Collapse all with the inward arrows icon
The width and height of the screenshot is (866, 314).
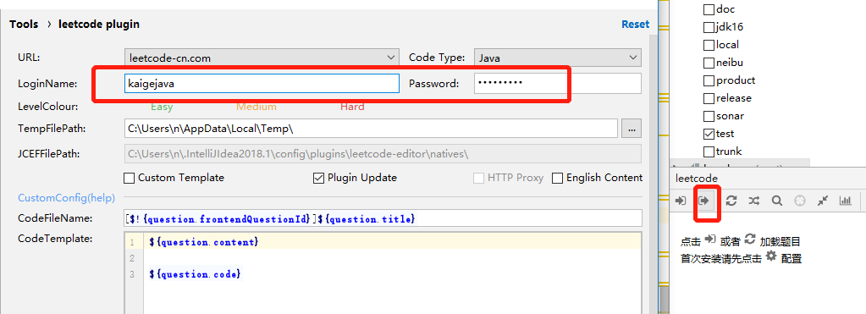pyautogui.click(x=823, y=201)
